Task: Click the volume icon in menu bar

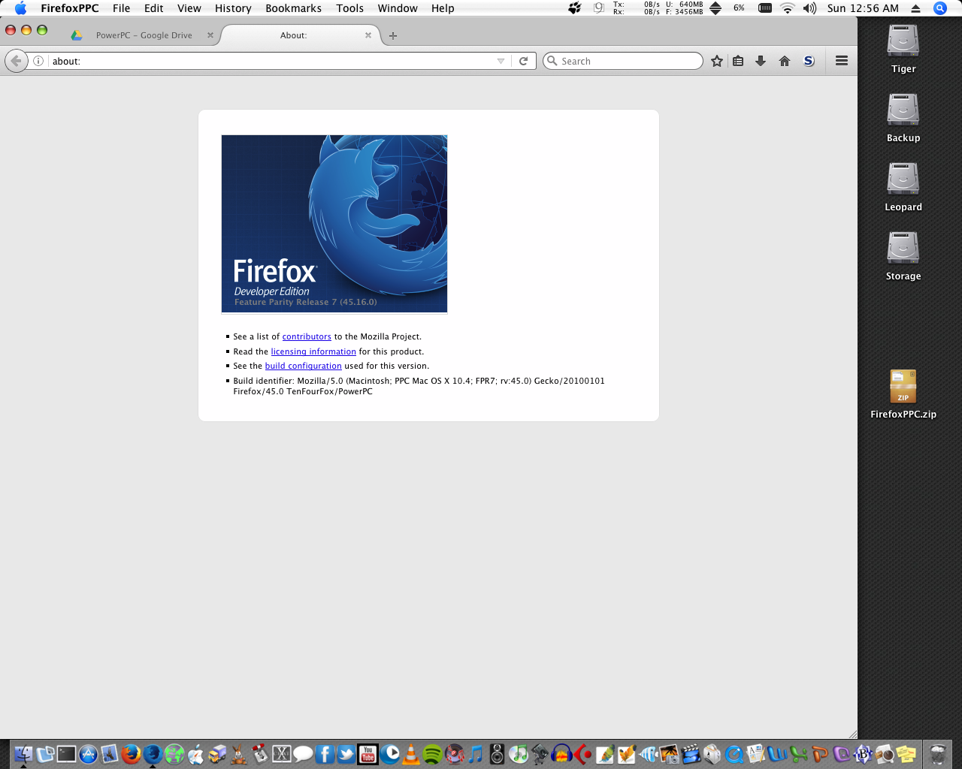Action: [809, 8]
